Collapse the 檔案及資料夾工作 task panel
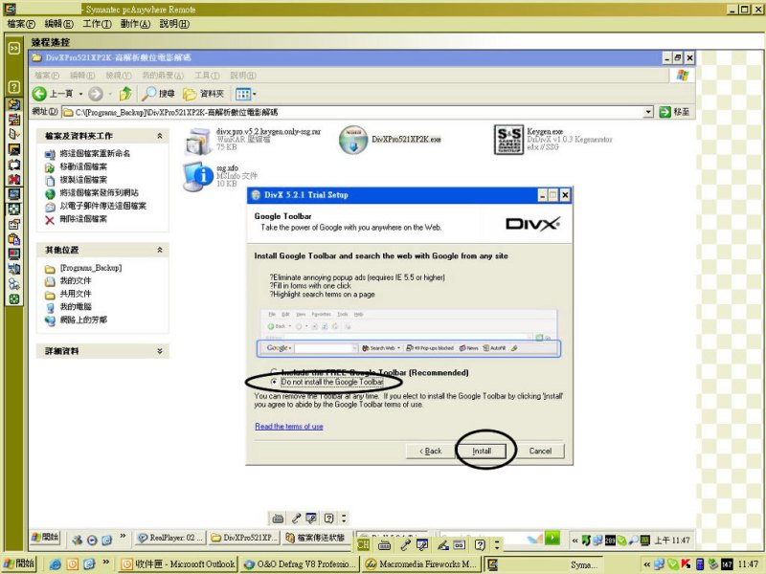The width and height of the screenshot is (766, 574). (159, 136)
